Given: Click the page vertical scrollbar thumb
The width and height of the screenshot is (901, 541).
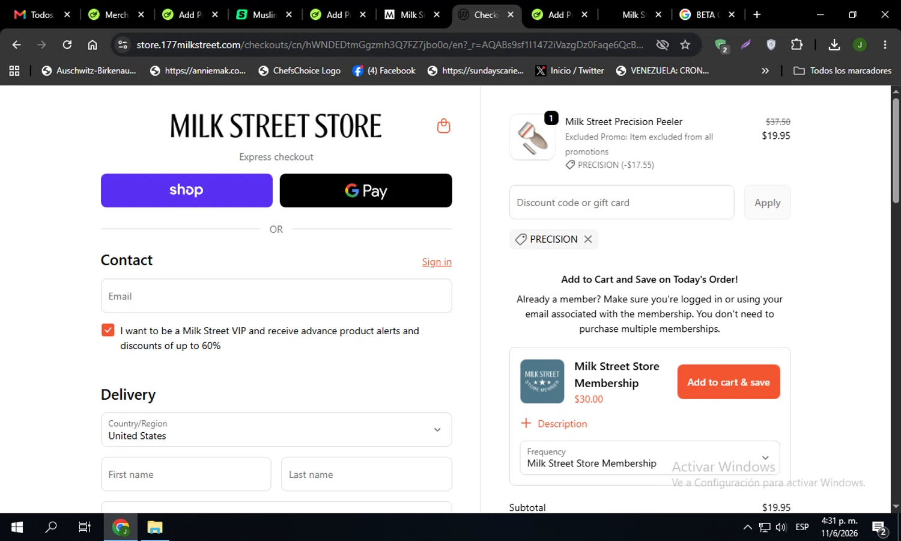Looking at the screenshot, I should click(896, 150).
